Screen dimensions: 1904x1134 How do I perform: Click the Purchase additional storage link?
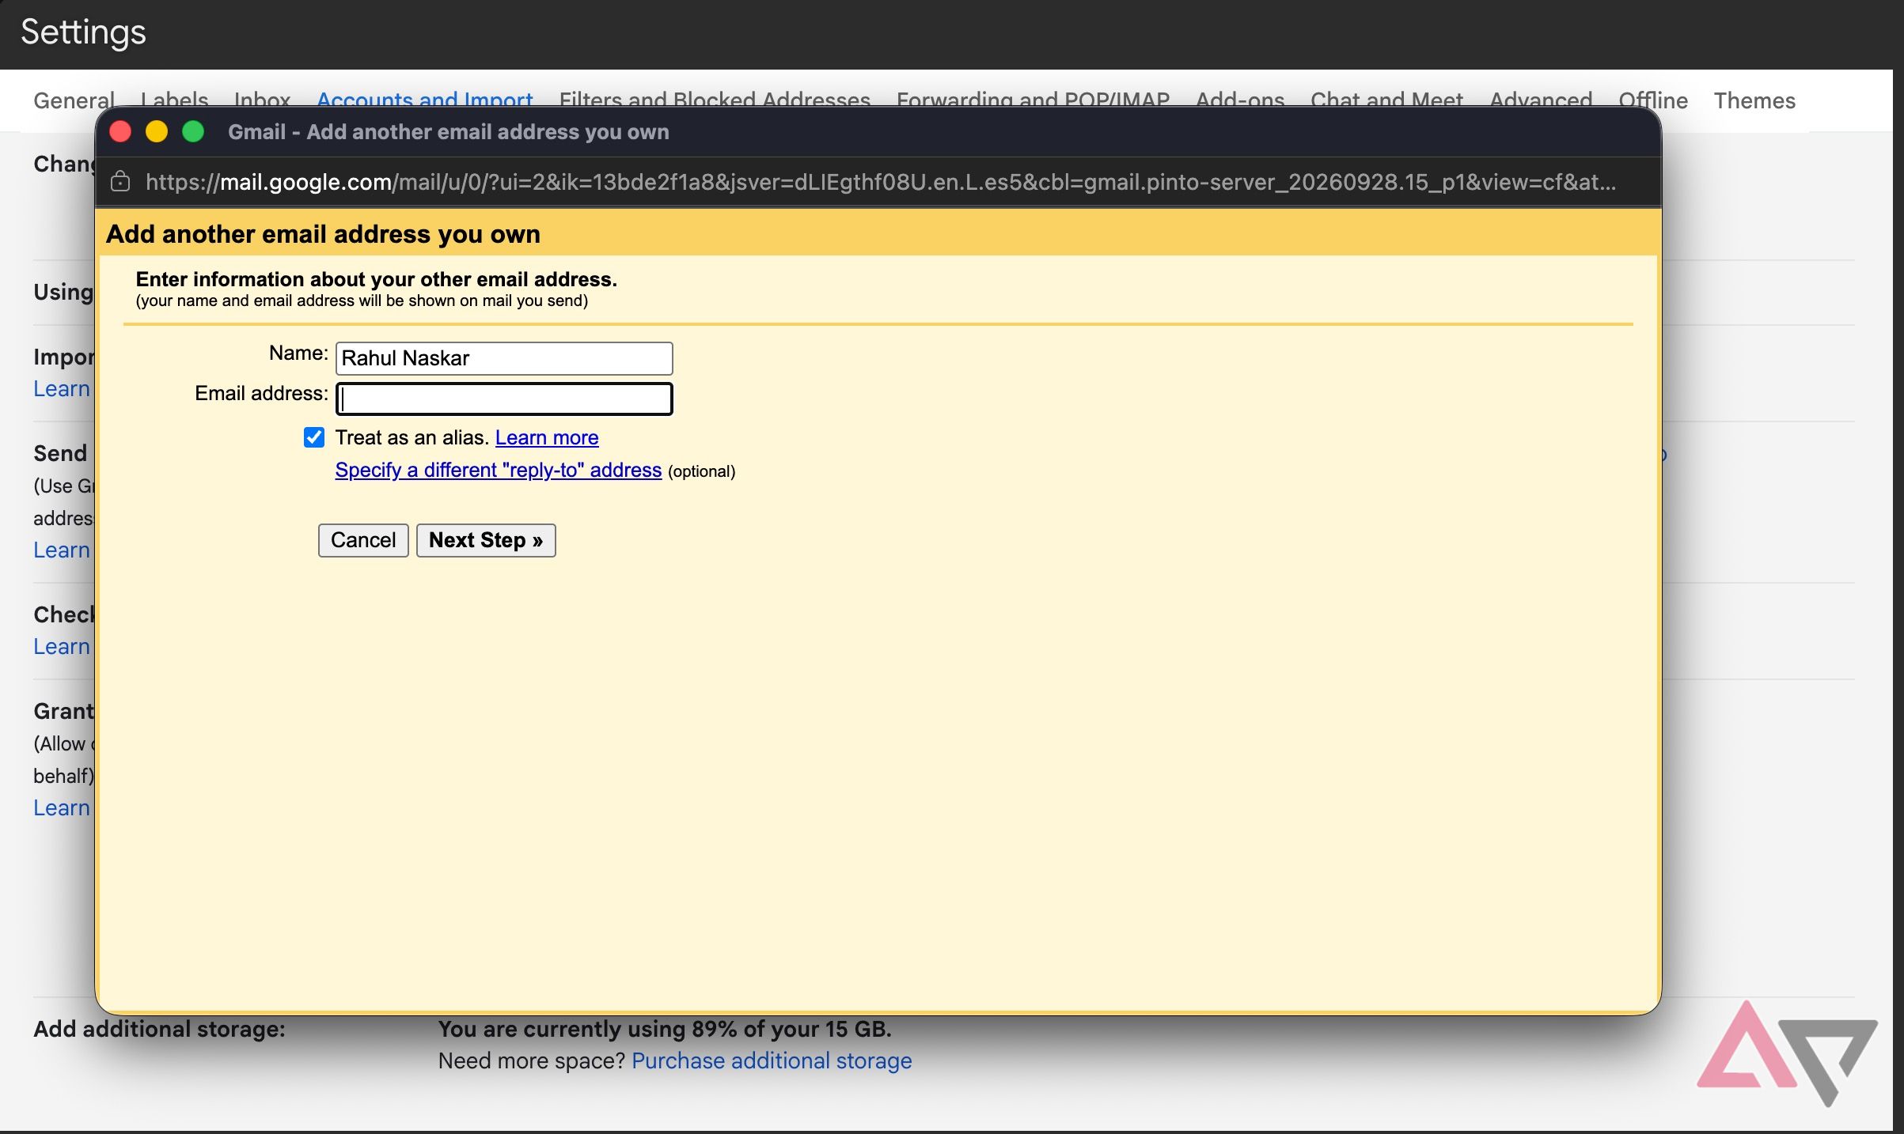pyautogui.click(x=772, y=1060)
